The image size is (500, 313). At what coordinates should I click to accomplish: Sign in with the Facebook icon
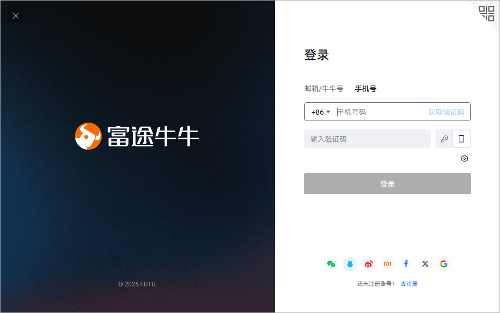click(406, 264)
